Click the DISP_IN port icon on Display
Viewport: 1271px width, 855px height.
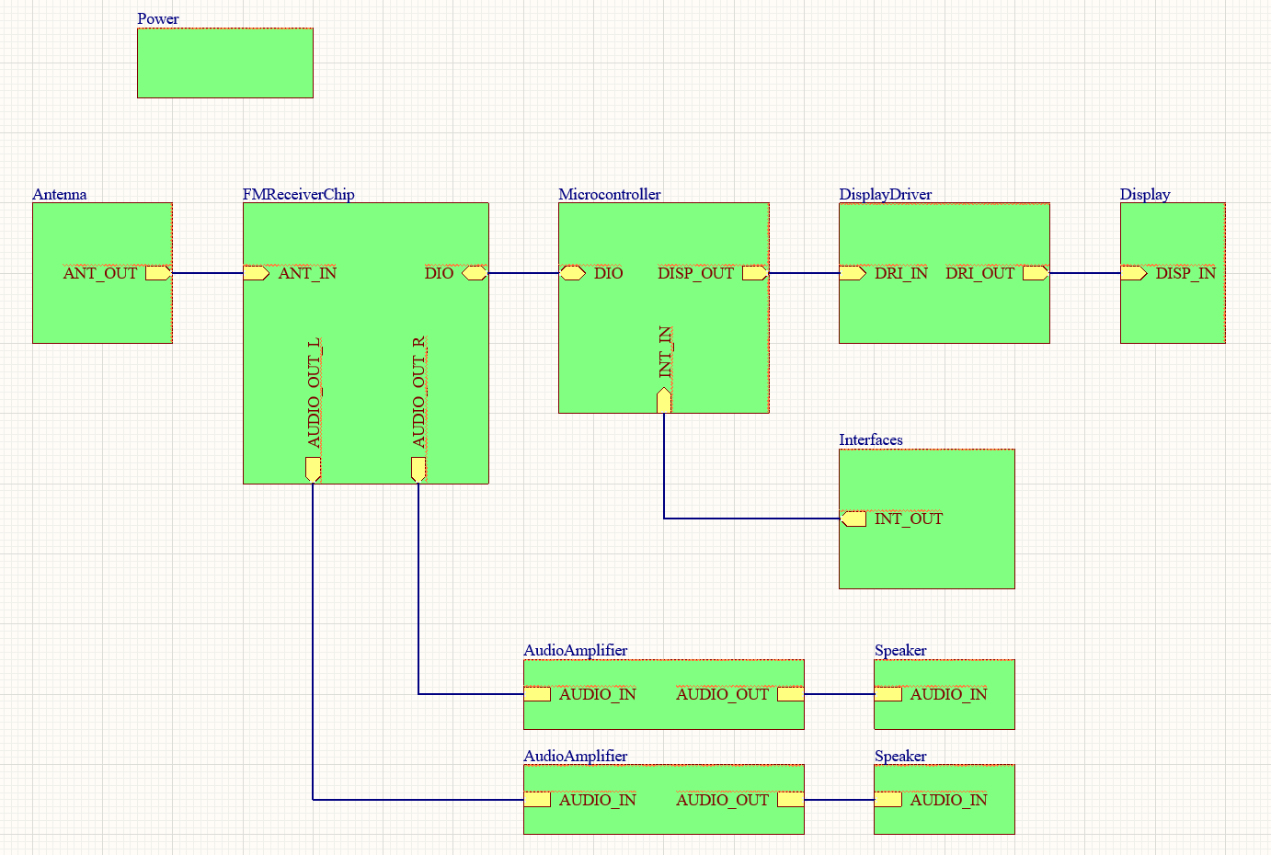point(1134,273)
